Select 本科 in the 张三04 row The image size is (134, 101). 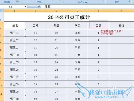pos(77,33)
